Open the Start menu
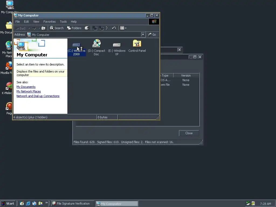Image resolution: width=276 pixels, height=207 pixels. [8, 203]
